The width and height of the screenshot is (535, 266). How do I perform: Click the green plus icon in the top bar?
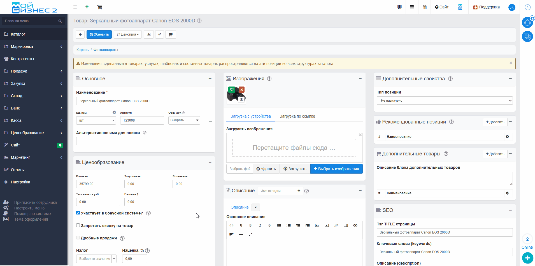87,7
